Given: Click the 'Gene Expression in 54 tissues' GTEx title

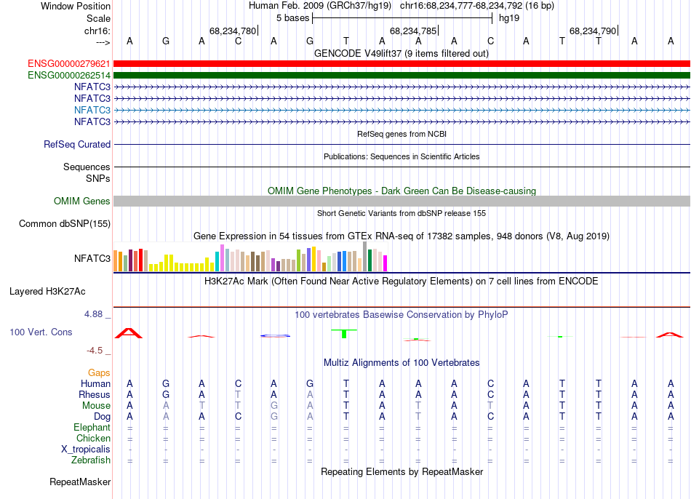Looking at the screenshot, I should [x=402, y=236].
